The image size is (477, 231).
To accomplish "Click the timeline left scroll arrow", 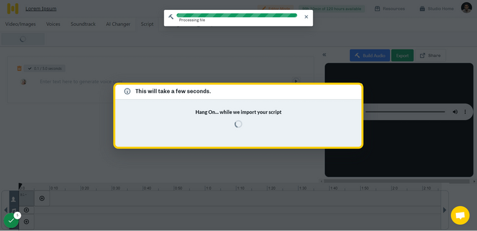I will pyautogui.click(x=6, y=210).
